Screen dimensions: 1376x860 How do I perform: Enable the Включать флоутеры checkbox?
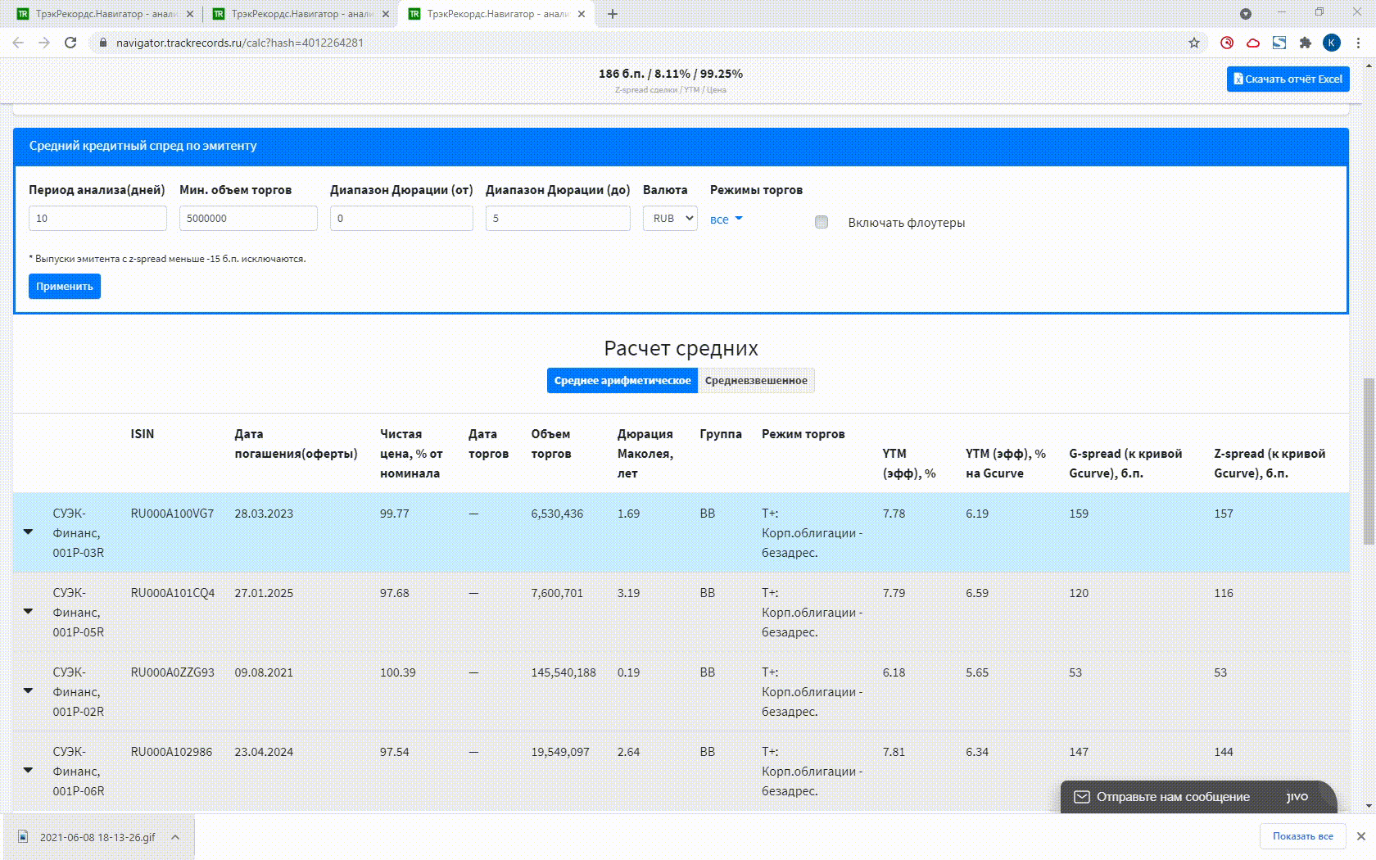pyautogui.click(x=822, y=222)
